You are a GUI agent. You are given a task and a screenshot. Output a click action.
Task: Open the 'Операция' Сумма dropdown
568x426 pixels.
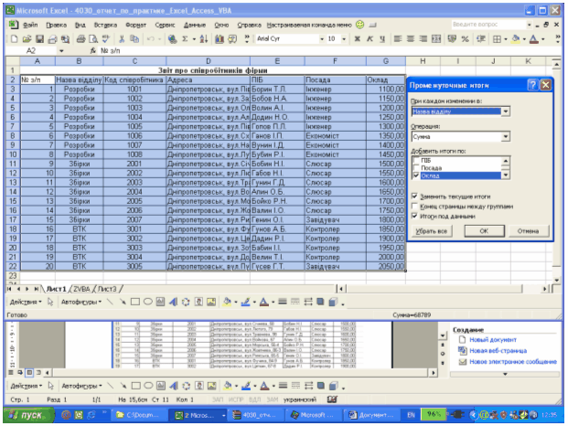(x=506, y=137)
